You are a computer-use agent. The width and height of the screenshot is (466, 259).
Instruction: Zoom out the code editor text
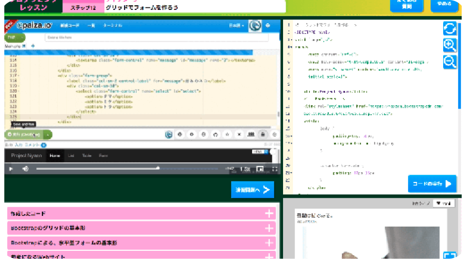[x=450, y=62]
